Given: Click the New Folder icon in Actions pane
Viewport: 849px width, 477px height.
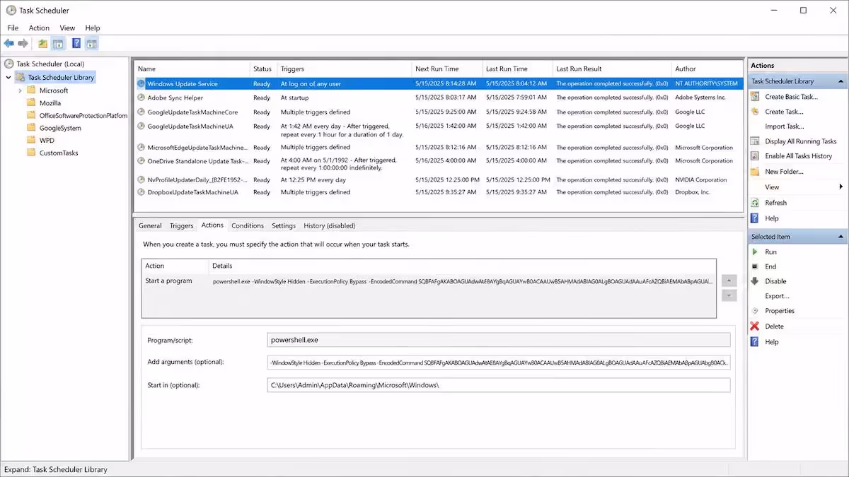Looking at the screenshot, I should tap(755, 172).
